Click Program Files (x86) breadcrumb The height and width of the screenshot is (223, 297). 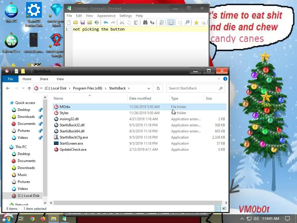click(x=88, y=88)
